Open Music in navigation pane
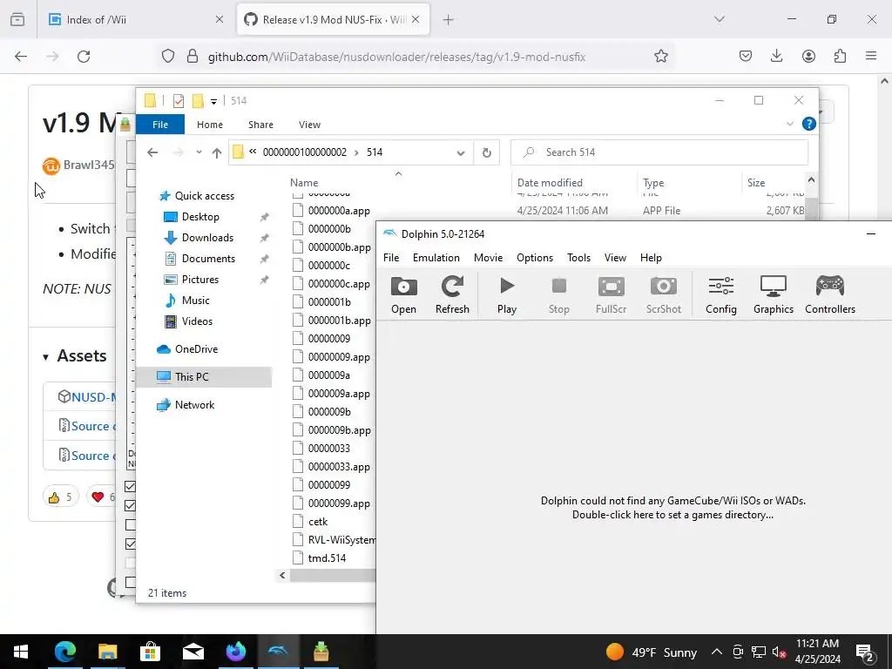The width and height of the screenshot is (892, 669). pyautogui.click(x=195, y=301)
